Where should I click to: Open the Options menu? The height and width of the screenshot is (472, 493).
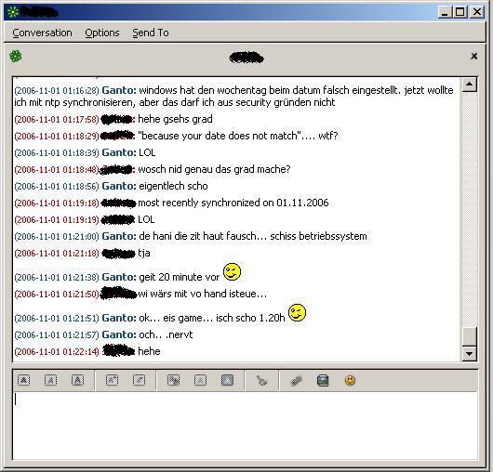point(102,33)
